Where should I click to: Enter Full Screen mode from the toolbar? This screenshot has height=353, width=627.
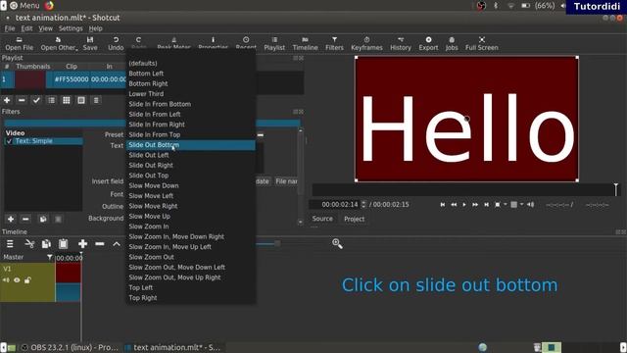pyautogui.click(x=481, y=43)
